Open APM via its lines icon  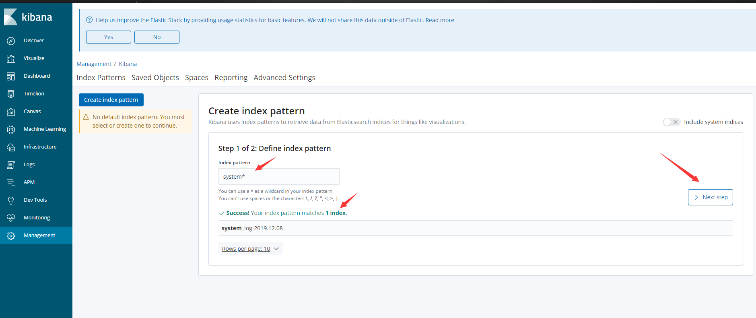click(11, 182)
